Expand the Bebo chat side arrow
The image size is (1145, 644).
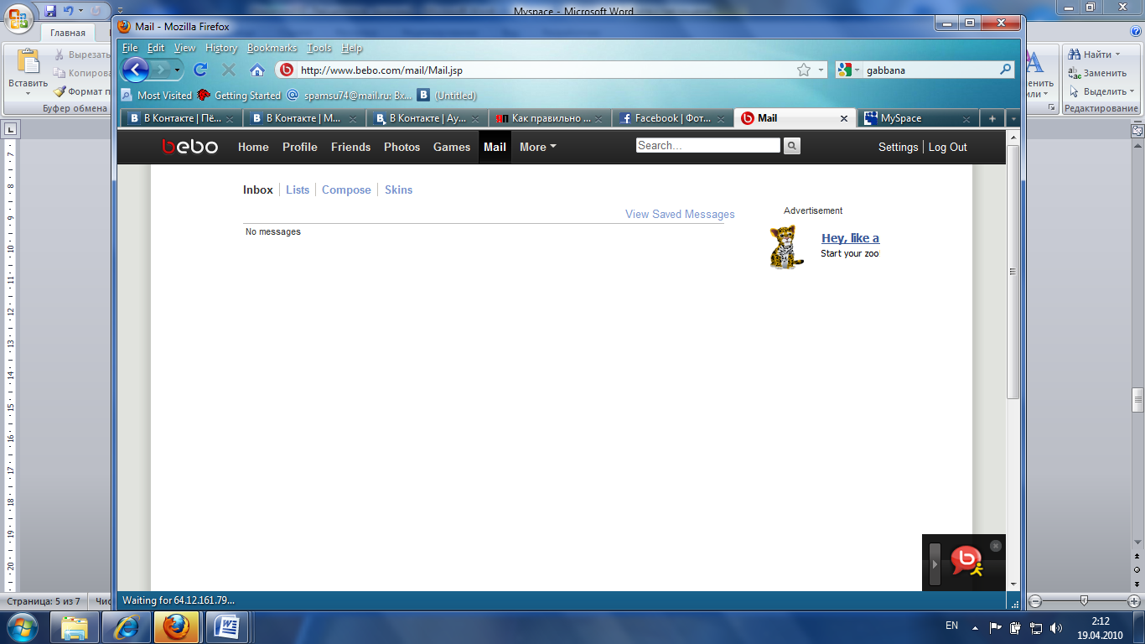tap(935, 564)
